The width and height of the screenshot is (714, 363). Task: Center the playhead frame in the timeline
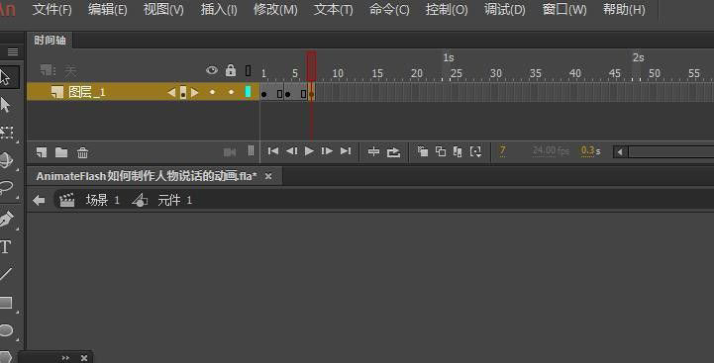click(374, 151)
